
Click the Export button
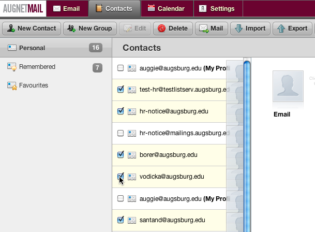[292, 28]
